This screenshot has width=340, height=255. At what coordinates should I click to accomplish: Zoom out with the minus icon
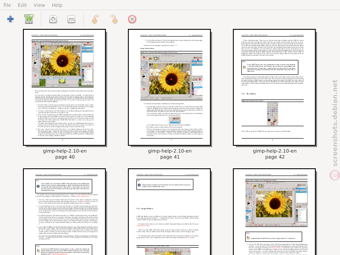(x=71, y=19)
